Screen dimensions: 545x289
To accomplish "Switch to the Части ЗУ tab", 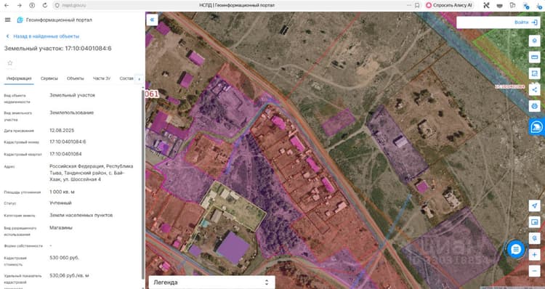I will (x=102, y=78).
